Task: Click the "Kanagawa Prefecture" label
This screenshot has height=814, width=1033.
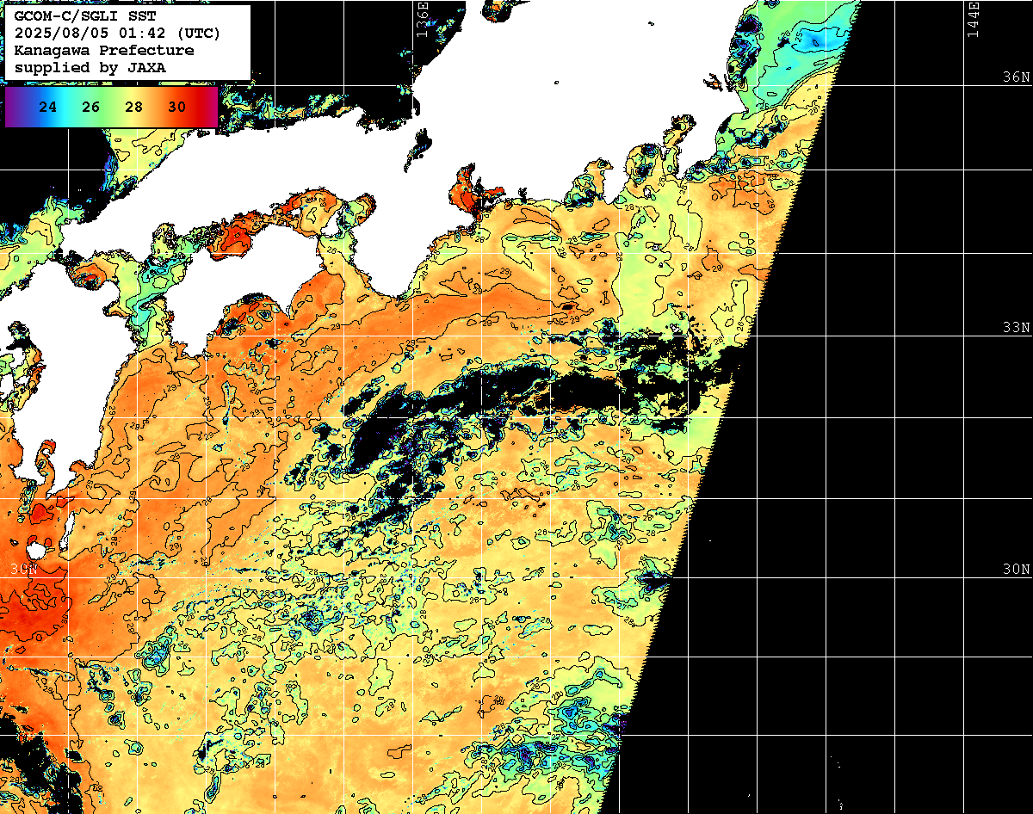Action: point(104,50)
